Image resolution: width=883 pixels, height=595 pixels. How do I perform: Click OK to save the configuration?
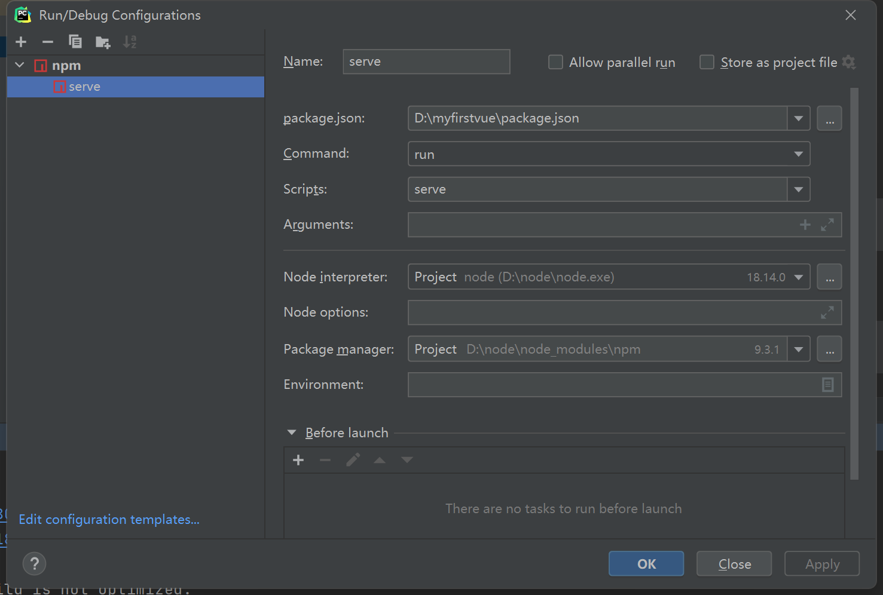[x=646, y=563]
